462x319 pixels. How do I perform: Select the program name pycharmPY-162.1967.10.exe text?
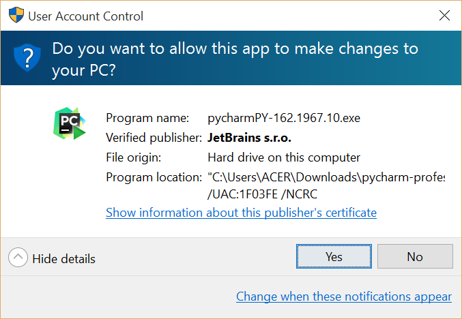284,118
